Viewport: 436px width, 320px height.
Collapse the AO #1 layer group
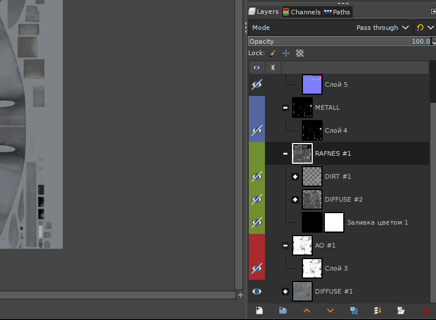(285, 245)
